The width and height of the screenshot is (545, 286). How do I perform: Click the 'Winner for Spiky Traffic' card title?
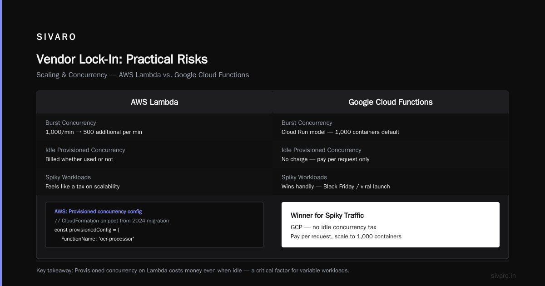click(327, 216)
